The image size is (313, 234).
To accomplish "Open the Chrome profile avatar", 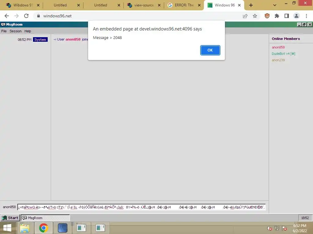I will pos(296,16).
